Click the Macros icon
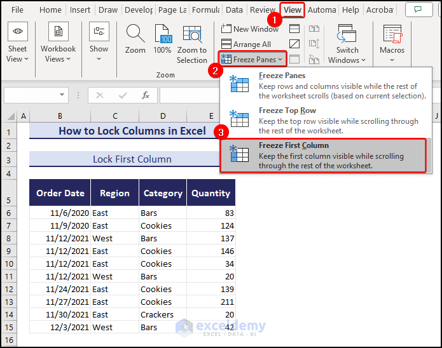Viewport: 442px width, 348px height. coord(392,34)
